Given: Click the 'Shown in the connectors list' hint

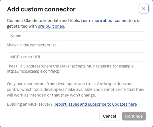Looking at the screenshot, I should pos(32,45).
